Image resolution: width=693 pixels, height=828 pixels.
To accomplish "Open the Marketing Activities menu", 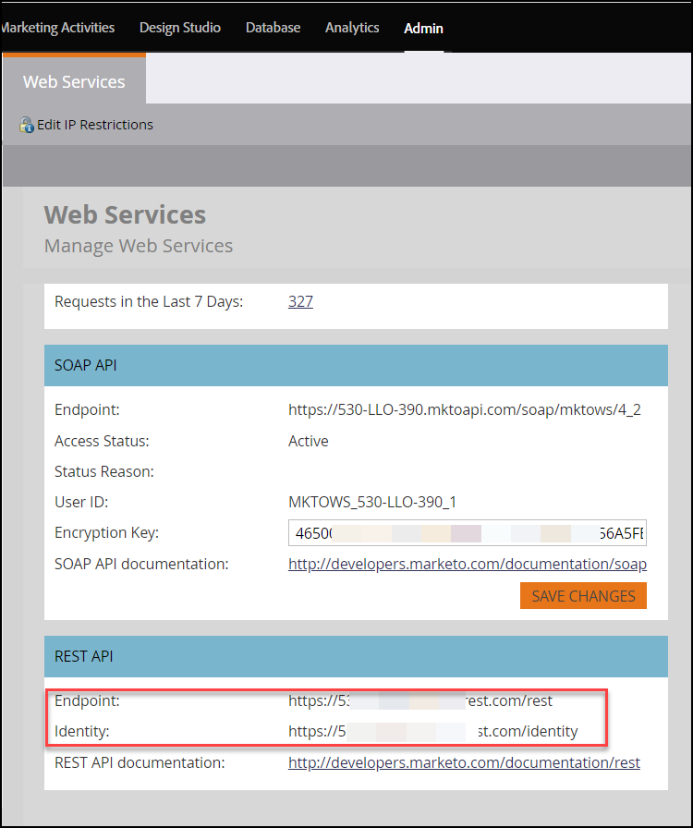I will click(x=59, y=28).
